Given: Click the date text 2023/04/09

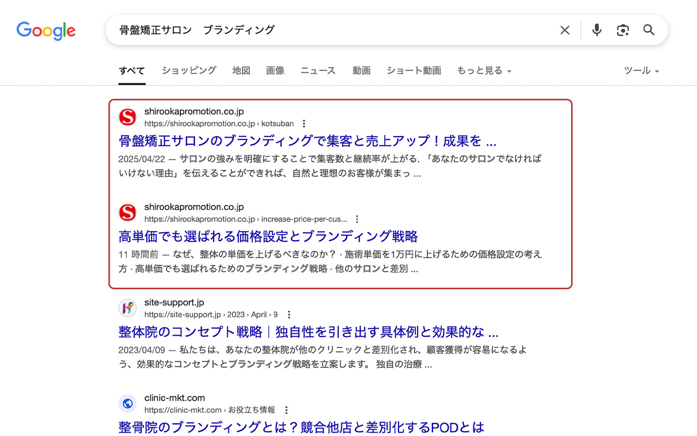Looking at the screenshot, I should (141, 350).
